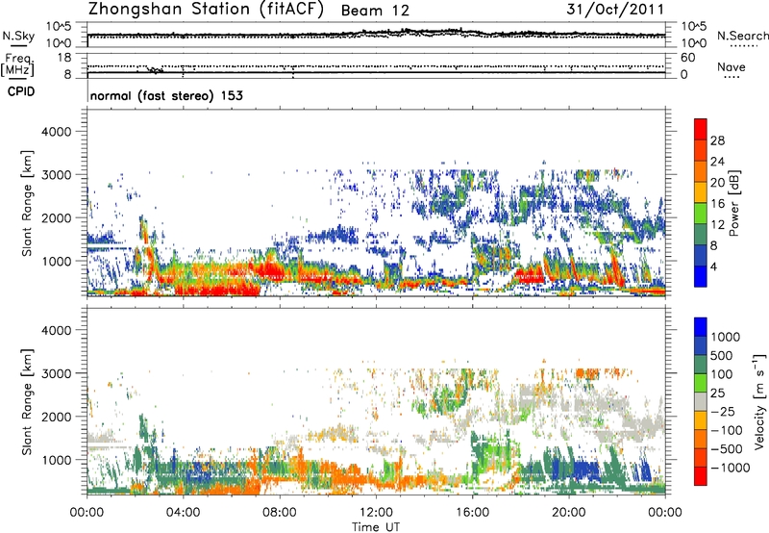Select the gray −25 to 25 Velocity segment
Viewport: 769px width, 533px height.
(701, 401)
